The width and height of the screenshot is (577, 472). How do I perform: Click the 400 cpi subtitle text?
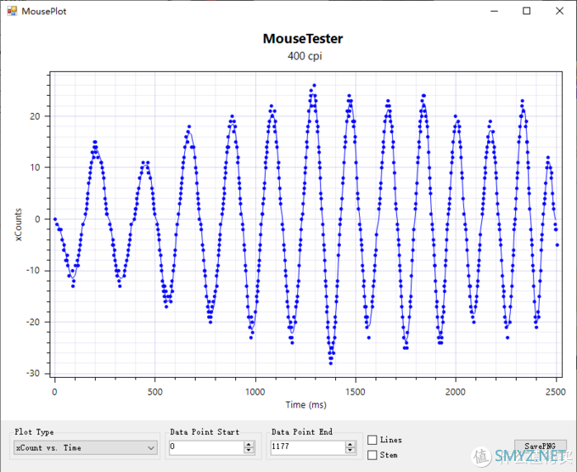[x=303, y=56]
